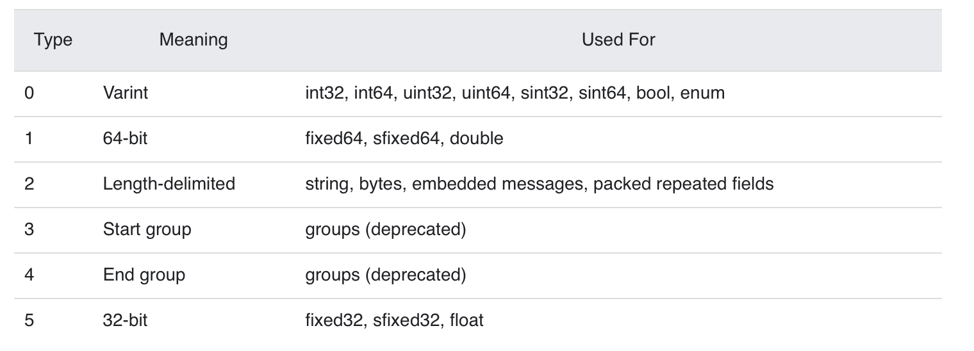Click the type value 1 cell
This screenshot has width=974, height=351.
(29, 138)
